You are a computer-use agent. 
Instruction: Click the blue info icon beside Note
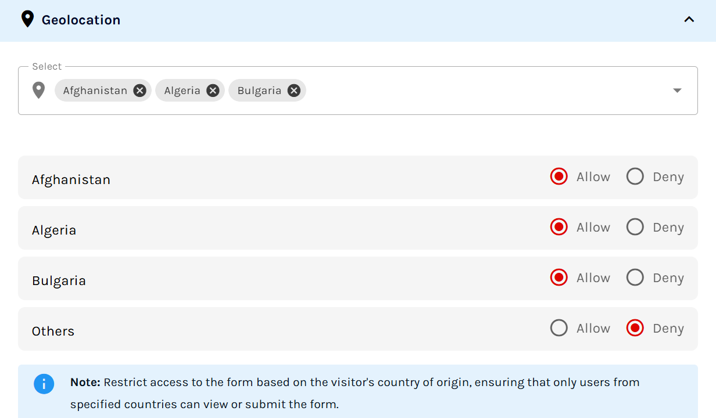44,384
